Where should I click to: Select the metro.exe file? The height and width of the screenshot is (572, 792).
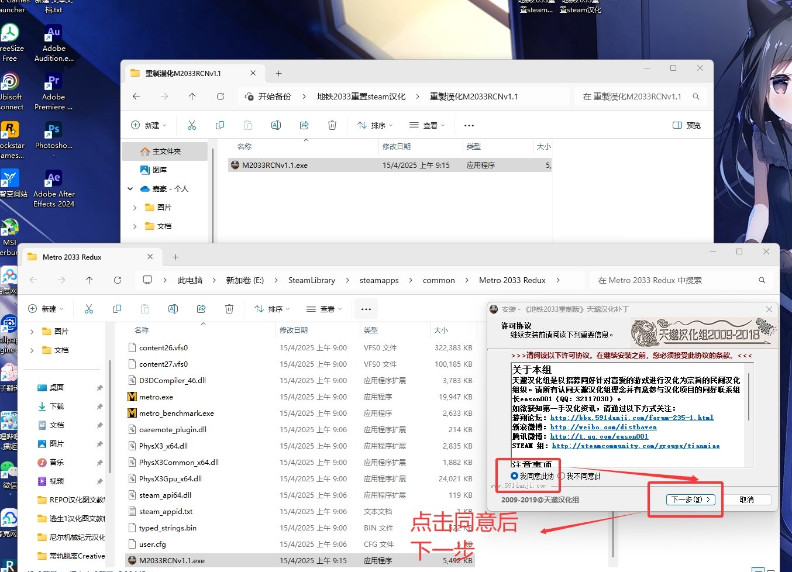pos(156,397)
